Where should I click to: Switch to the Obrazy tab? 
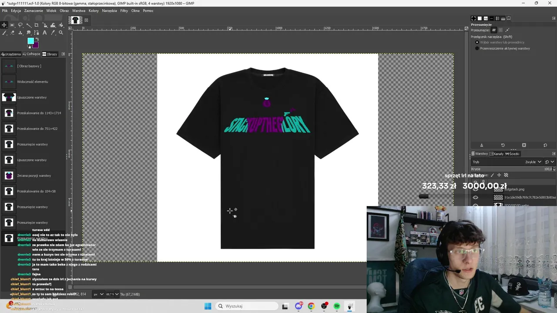pyautogui.click(x=50, y=54)
